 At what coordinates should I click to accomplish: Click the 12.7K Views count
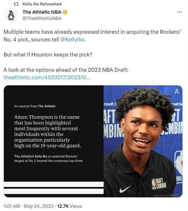tap(70, 206)
